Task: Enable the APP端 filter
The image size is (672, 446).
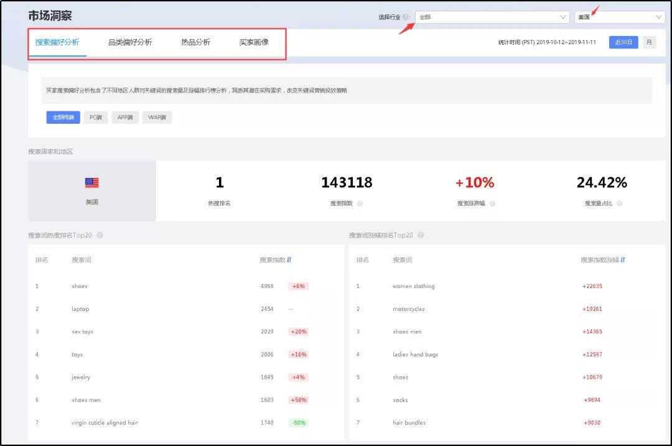Action: 124,117
